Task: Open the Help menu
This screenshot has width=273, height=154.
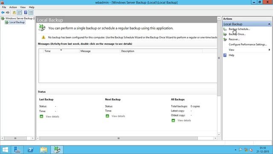Action: pyautogui.click(x=32, y=7)
